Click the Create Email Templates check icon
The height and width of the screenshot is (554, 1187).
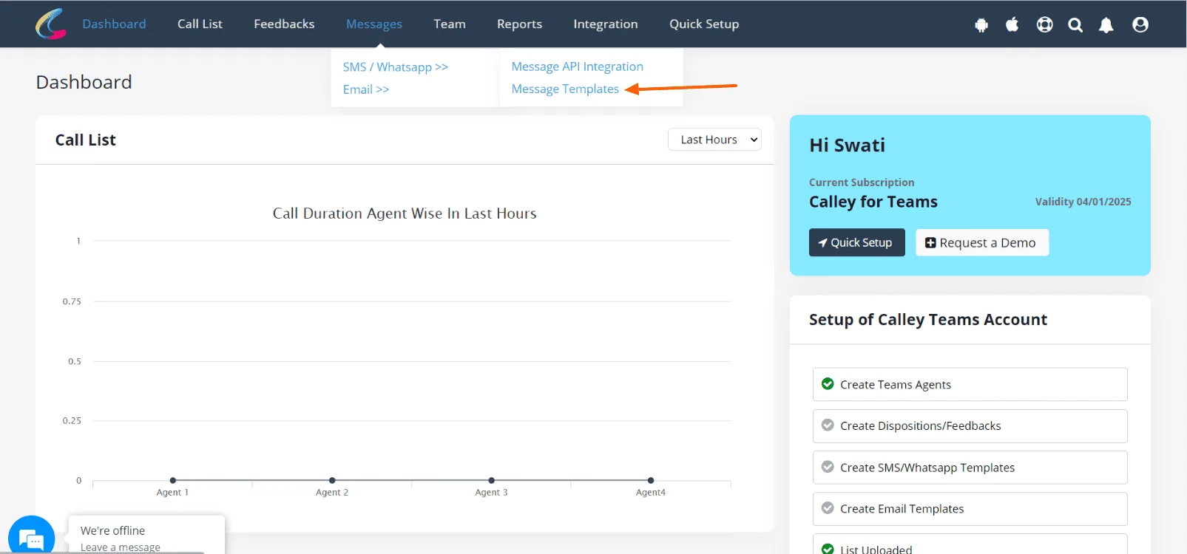[828, 508]
